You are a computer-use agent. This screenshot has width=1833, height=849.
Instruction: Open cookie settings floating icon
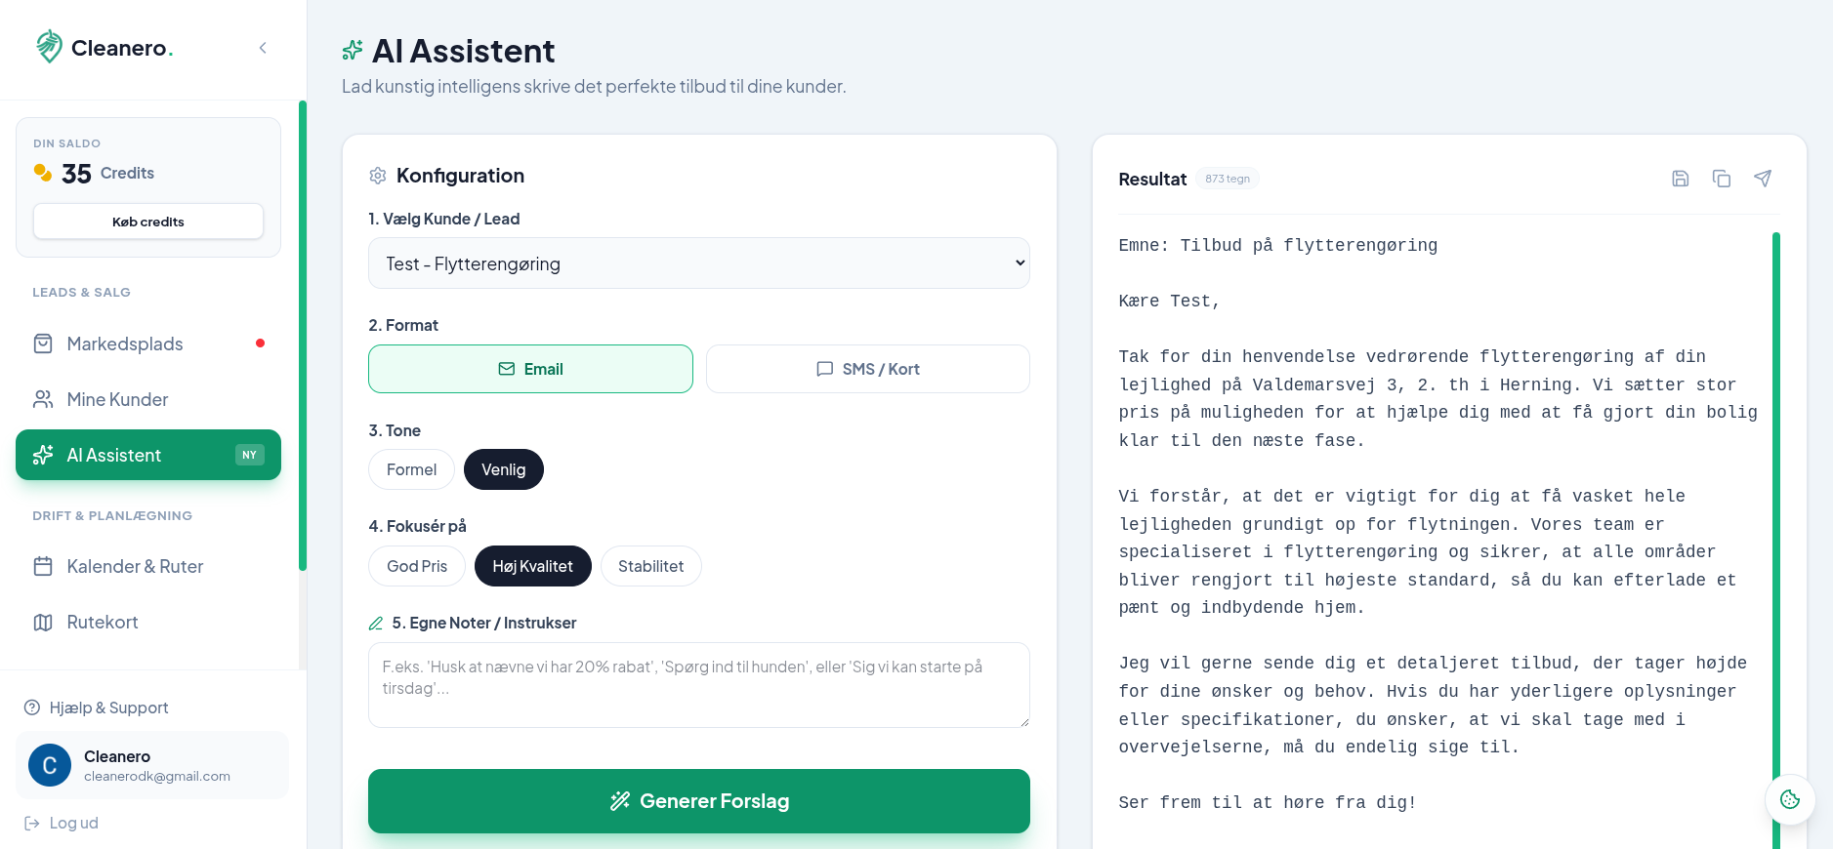(1789, 799)
